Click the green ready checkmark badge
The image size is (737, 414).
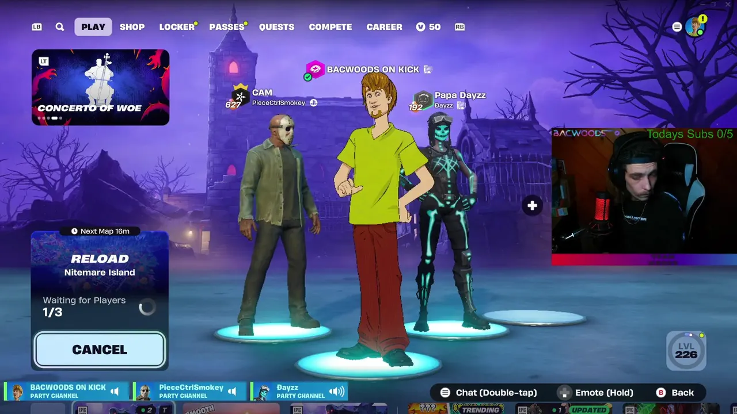click(x=307, y=77)
